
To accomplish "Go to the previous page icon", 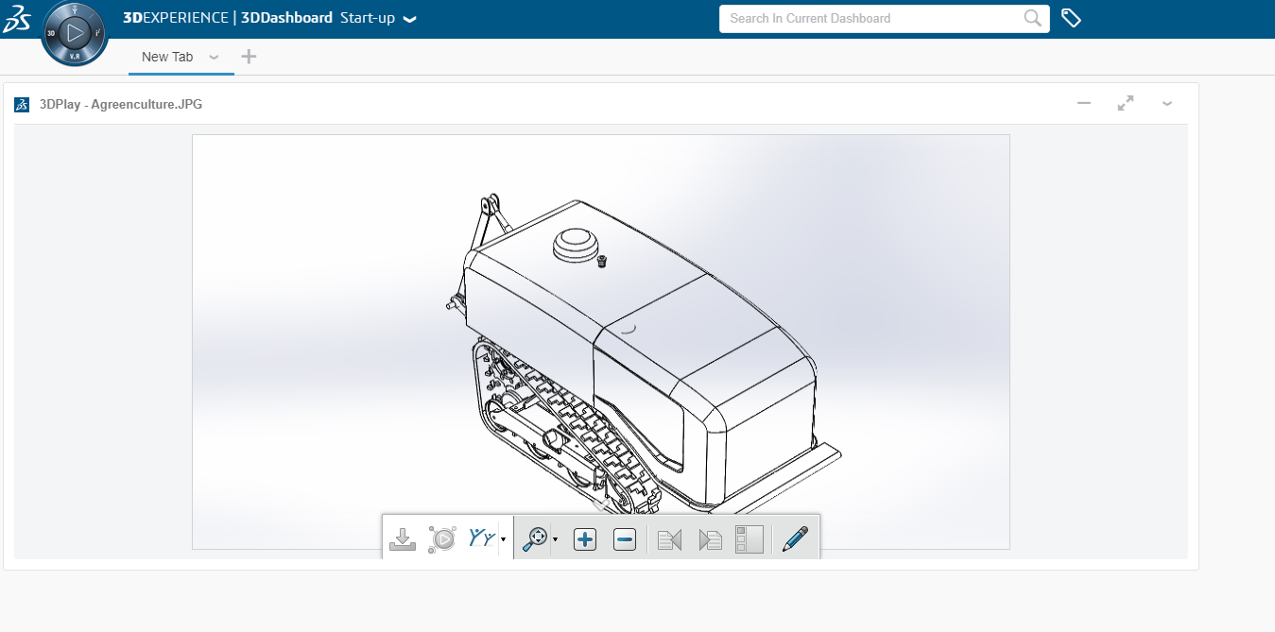I will (669, 538).
